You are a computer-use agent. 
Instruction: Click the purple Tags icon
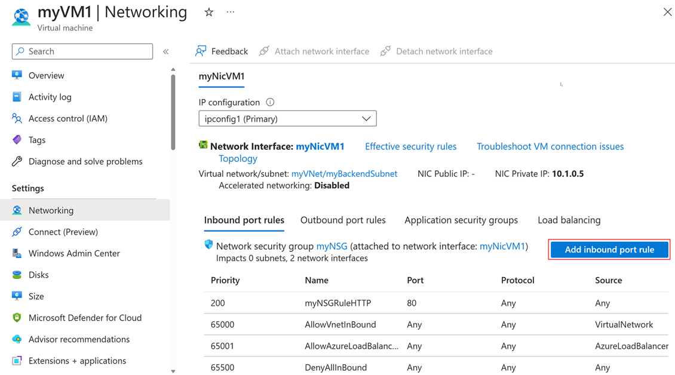[x=17, y=140]
